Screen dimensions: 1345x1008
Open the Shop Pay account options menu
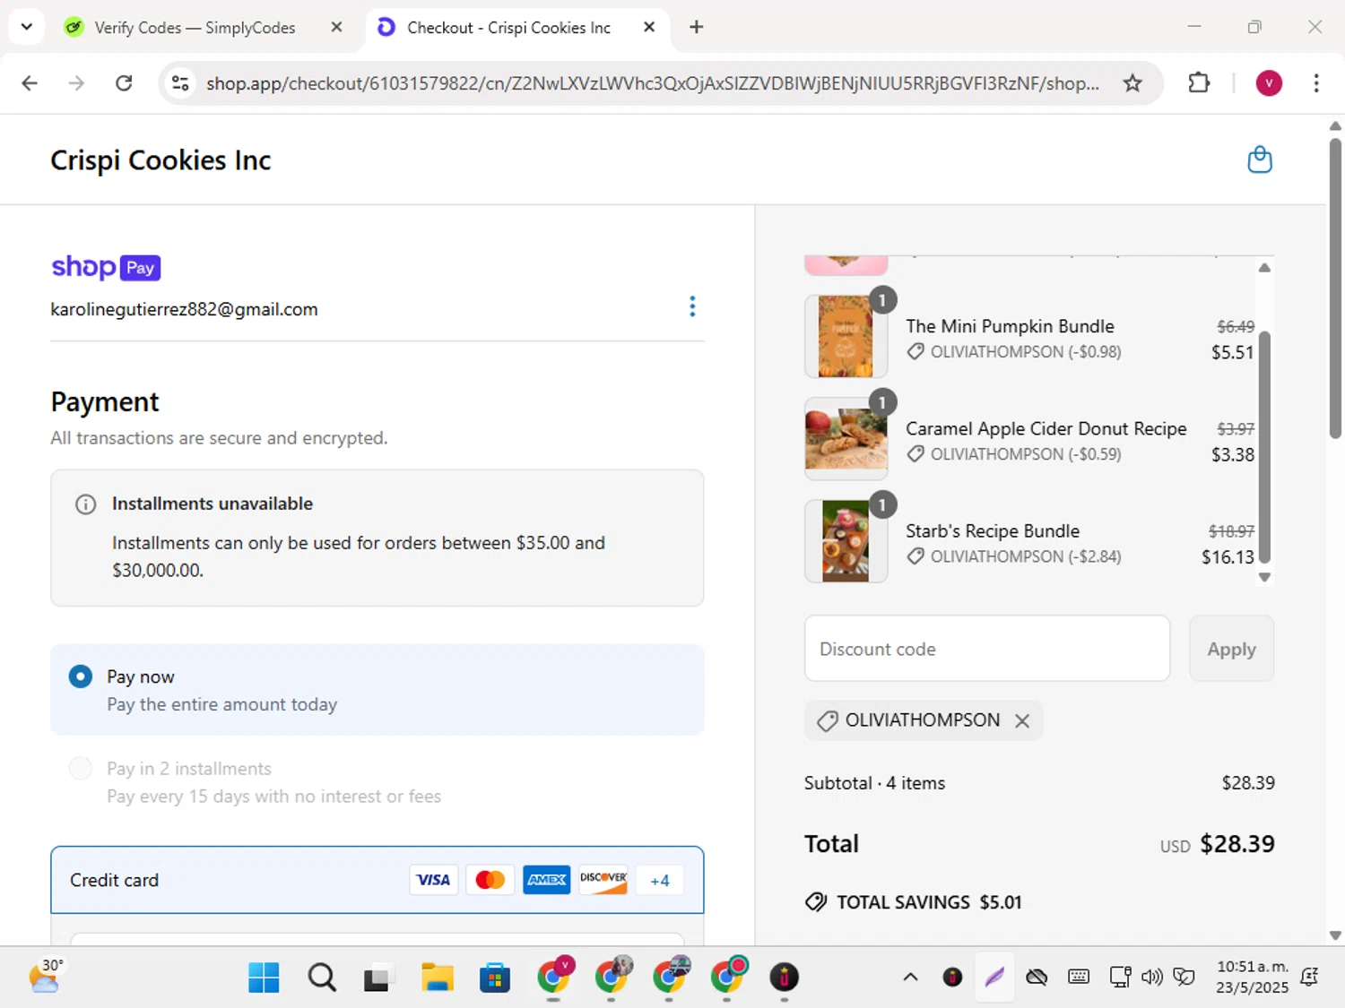pyautogui.click(x=692, y=306)
